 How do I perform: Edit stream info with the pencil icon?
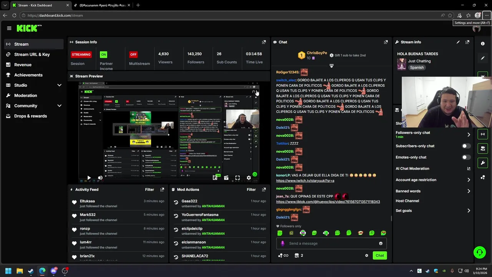458,42
